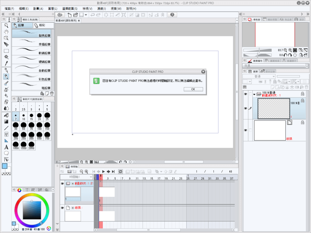Select the Pencil sub tool group tab

(x=22, y=25)
